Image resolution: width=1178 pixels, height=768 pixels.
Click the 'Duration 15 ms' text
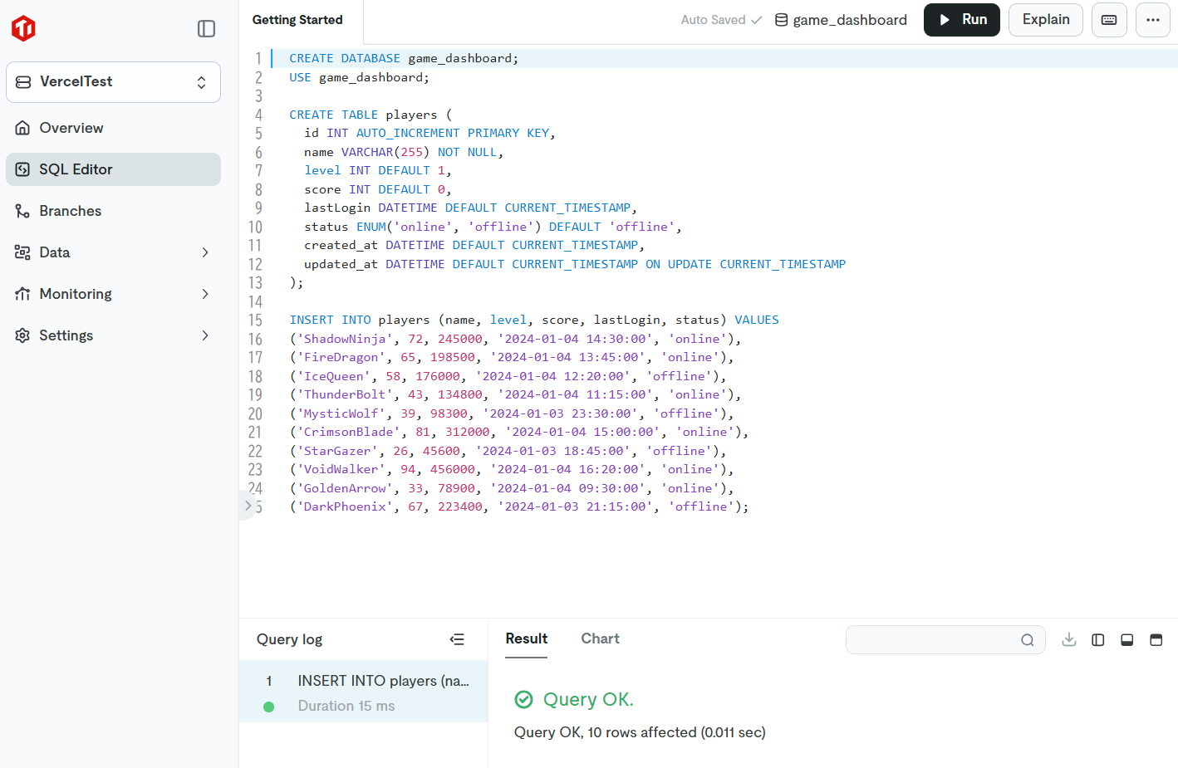pos(346,706)
